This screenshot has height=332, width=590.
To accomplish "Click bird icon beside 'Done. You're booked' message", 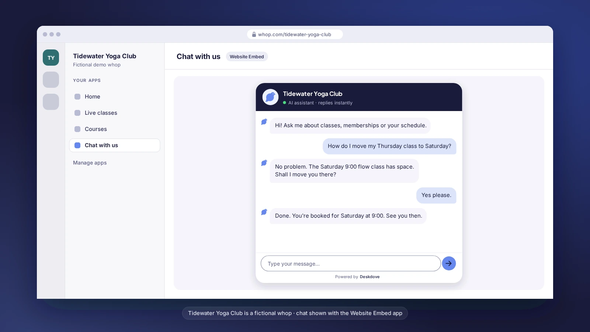I will click(264, 212).
